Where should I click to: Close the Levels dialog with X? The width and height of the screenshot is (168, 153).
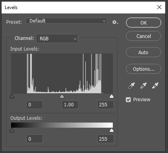coord(159,7)
